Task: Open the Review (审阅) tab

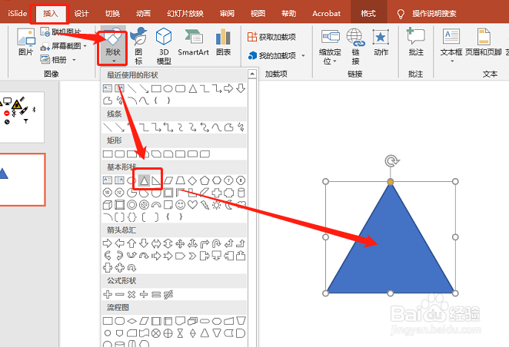Action: tap(227, 14)
